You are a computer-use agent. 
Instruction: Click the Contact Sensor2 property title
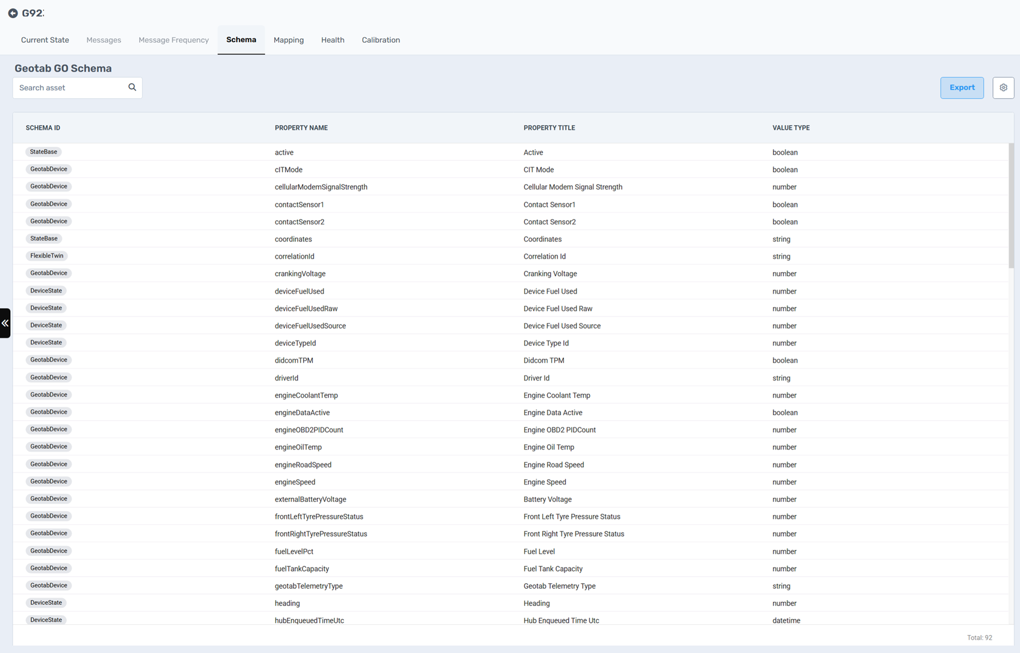click(x=549, y=222)
